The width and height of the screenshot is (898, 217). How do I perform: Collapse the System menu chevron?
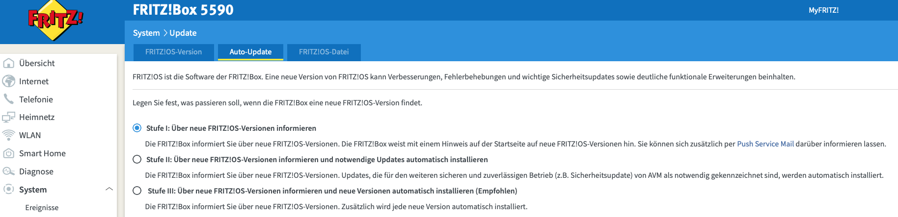pos(109,189)
